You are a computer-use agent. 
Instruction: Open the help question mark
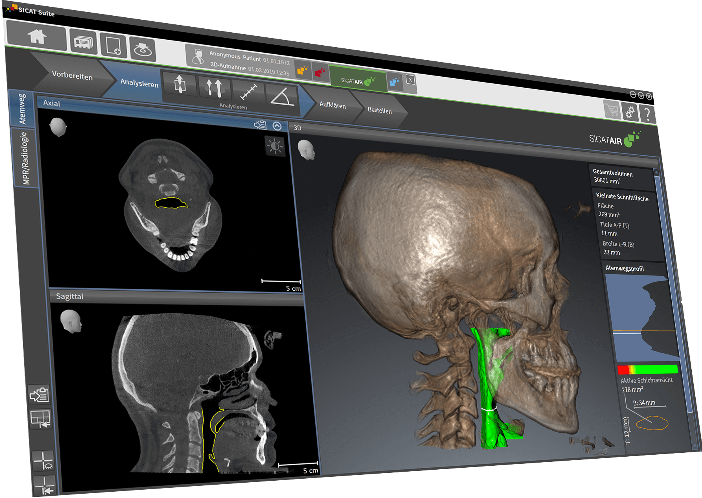[x=647, y=115]
